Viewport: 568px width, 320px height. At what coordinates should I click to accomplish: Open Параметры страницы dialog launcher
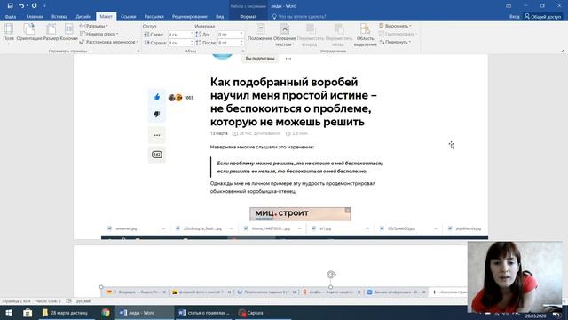point(138,52)
